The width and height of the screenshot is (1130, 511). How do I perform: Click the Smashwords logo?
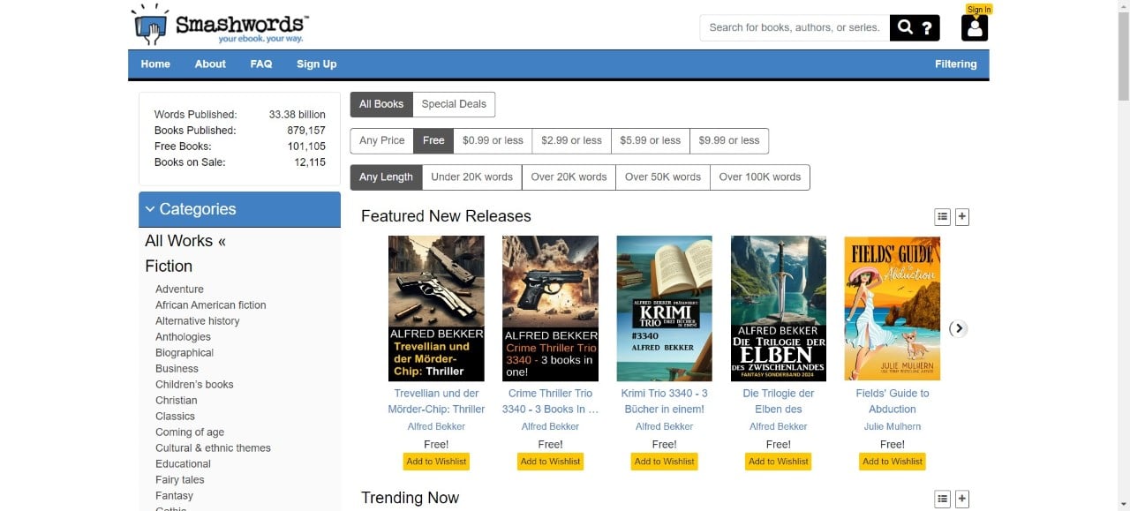(x=218, y=24)
